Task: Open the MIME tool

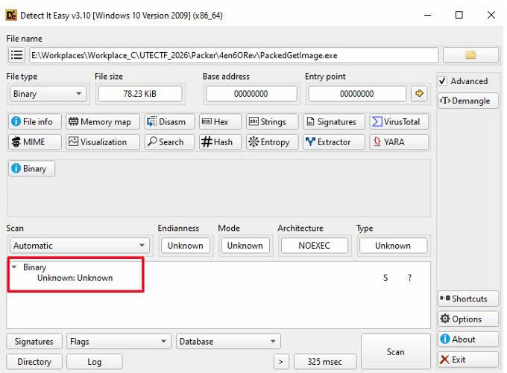Action: click(34, 142)
